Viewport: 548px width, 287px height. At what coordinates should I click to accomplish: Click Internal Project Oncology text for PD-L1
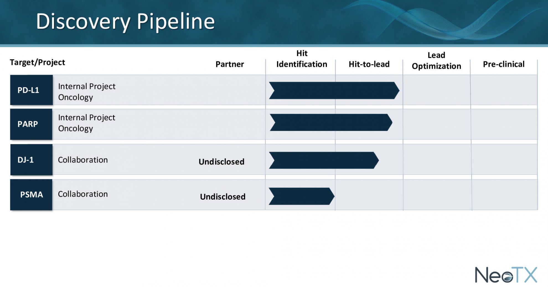click(87, 92)
